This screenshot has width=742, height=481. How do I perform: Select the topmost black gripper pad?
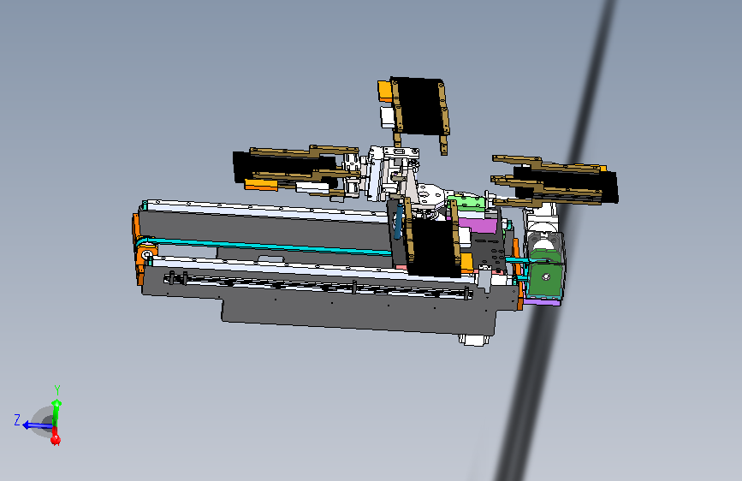click(418, 106)
